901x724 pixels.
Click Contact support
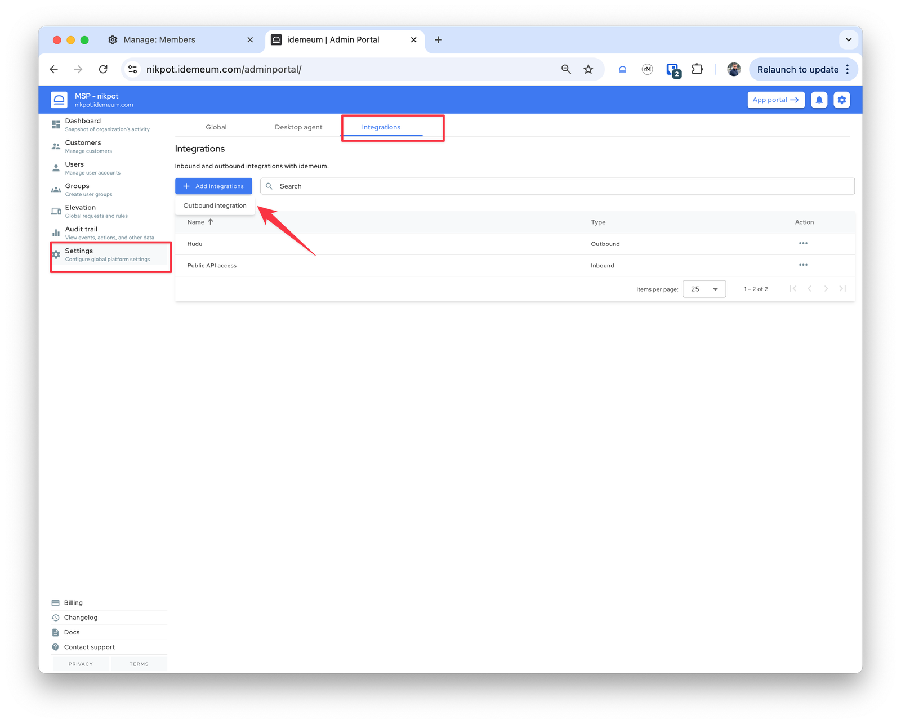[89, 647]
